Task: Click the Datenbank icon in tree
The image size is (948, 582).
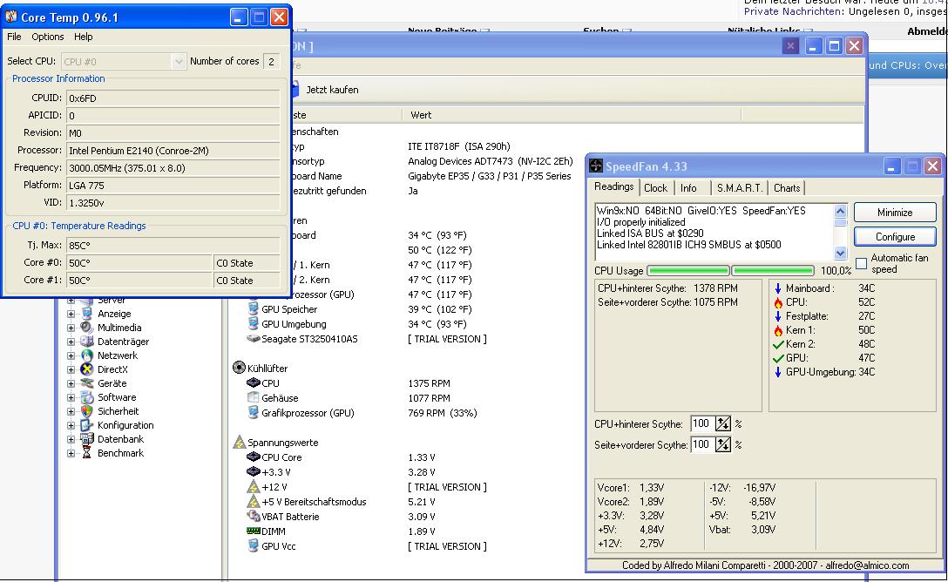Action: click(x=87, y=439)
